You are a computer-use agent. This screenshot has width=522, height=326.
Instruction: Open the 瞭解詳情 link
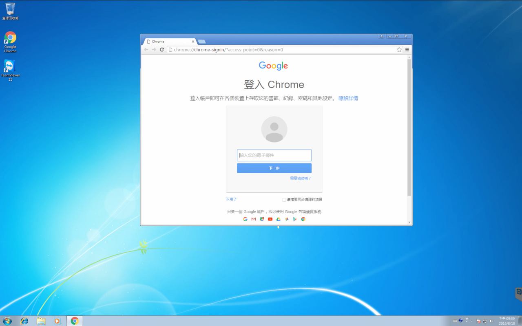(348, 98)
